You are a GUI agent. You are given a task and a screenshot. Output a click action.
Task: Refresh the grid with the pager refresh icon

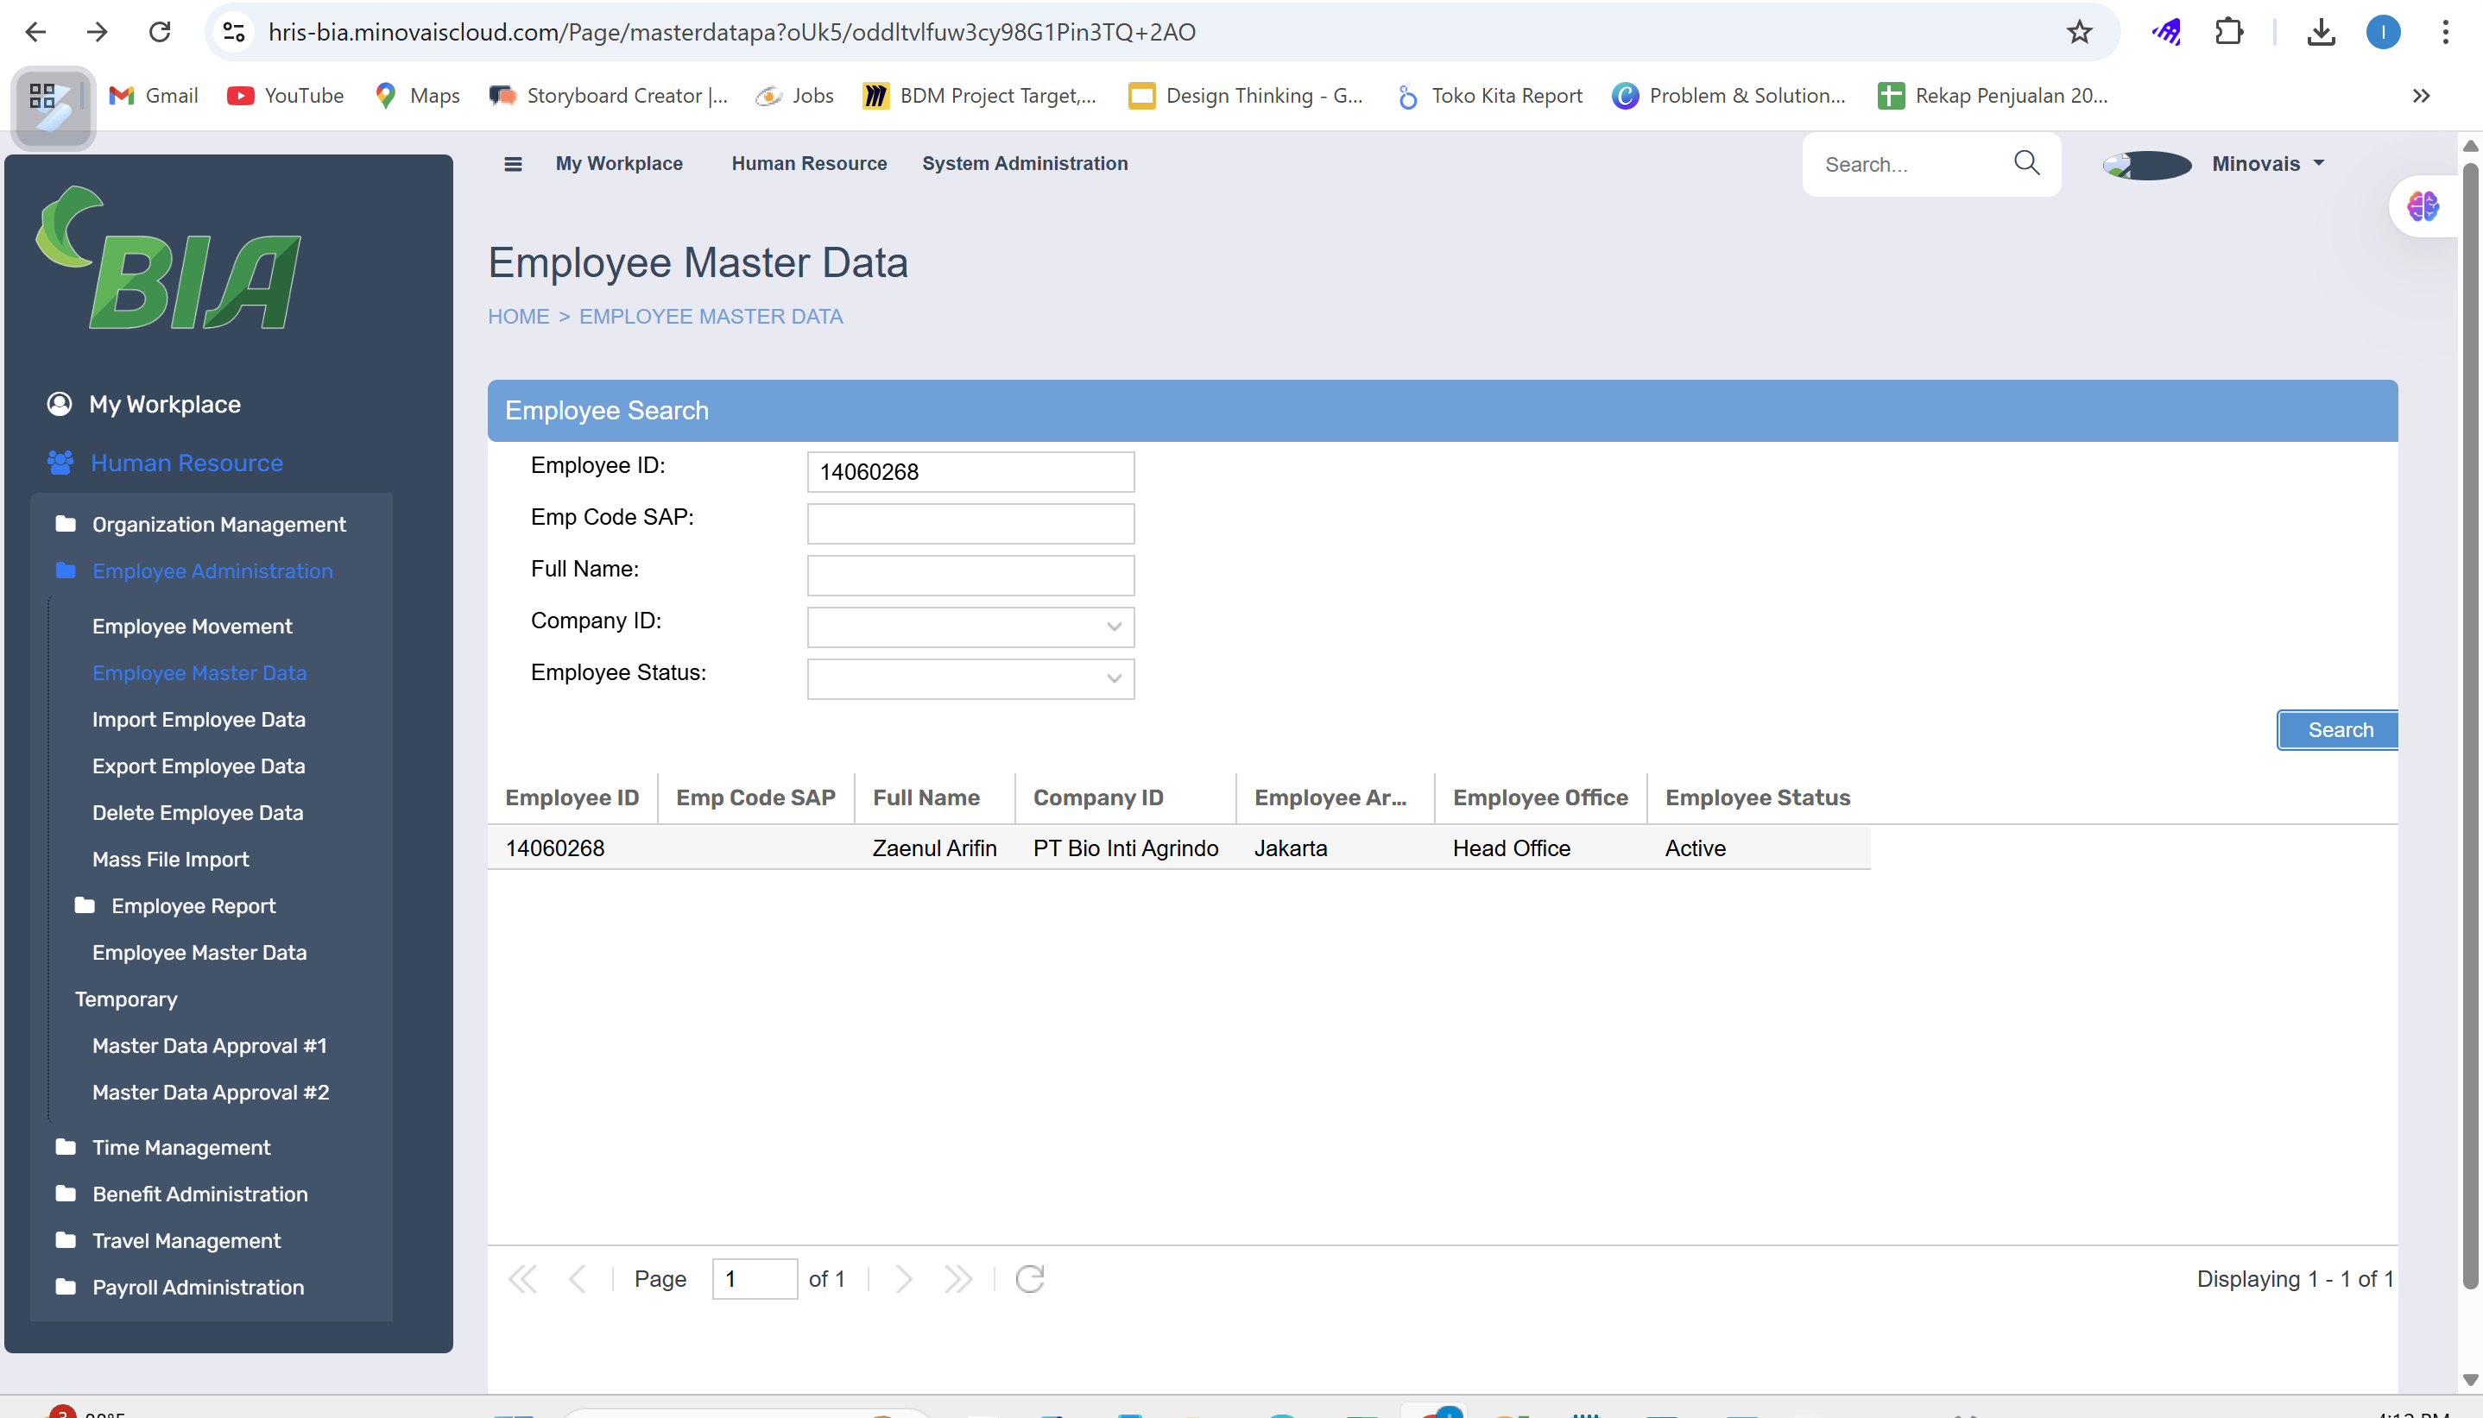[1030, 1279]
